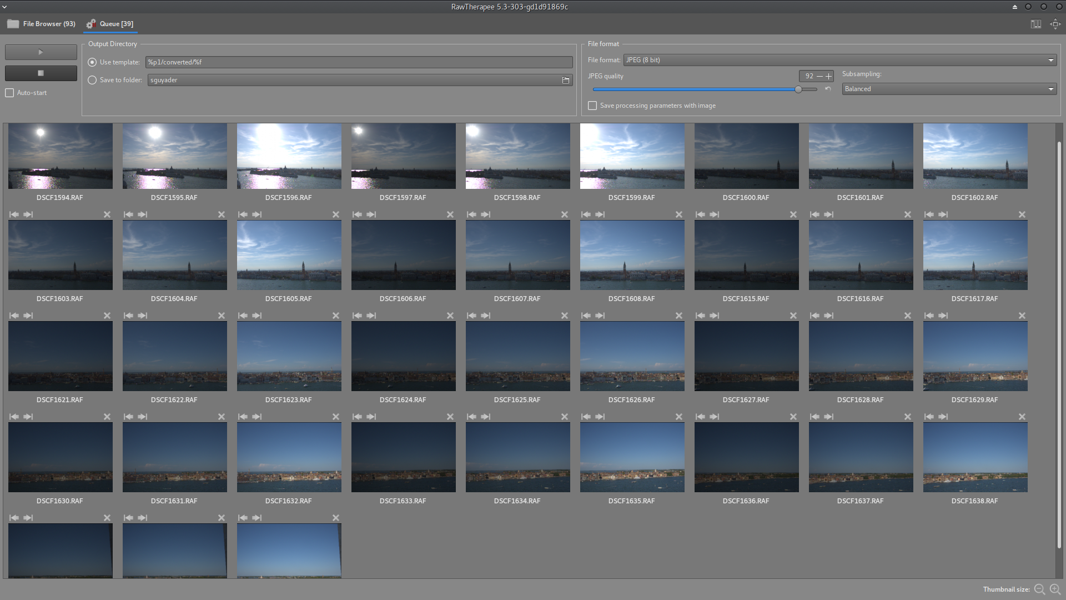Viewport: 1066px width, 600px height.
Task: Move DSCF1603.RAF to tail of queue
Action: point(28,214)
